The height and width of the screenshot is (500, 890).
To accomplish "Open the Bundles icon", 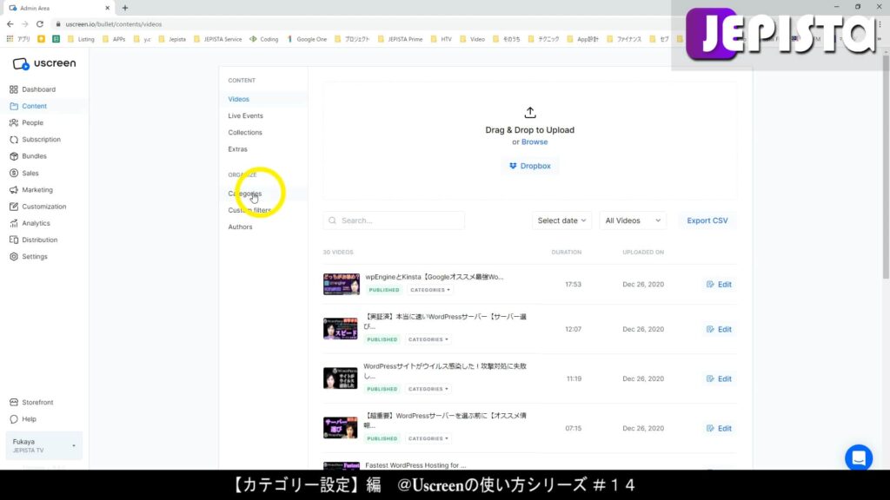I will pos(14,156).
